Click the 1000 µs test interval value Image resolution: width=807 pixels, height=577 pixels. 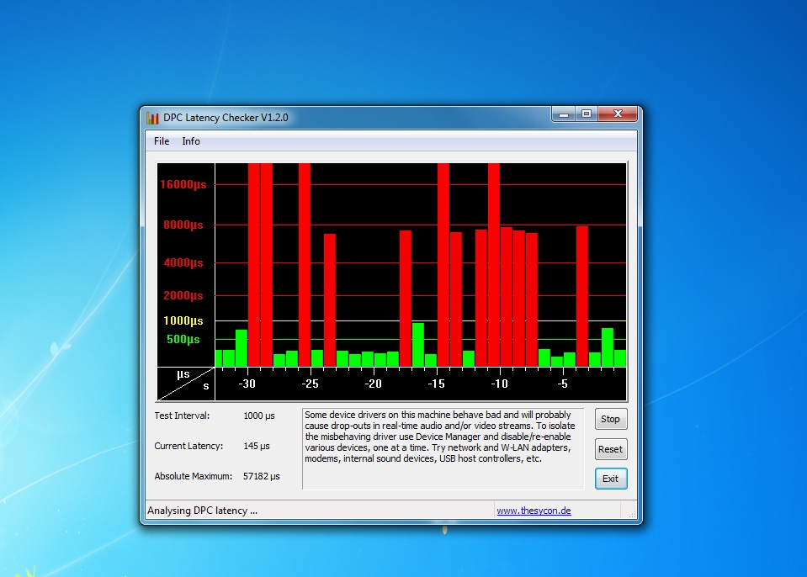tap(259, 416)
